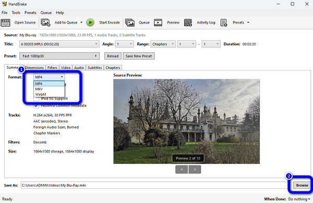The height and width of the screenshot is (203, 313).
Task: Click the Add to Queue picture icon
Action: pos(45,22)
